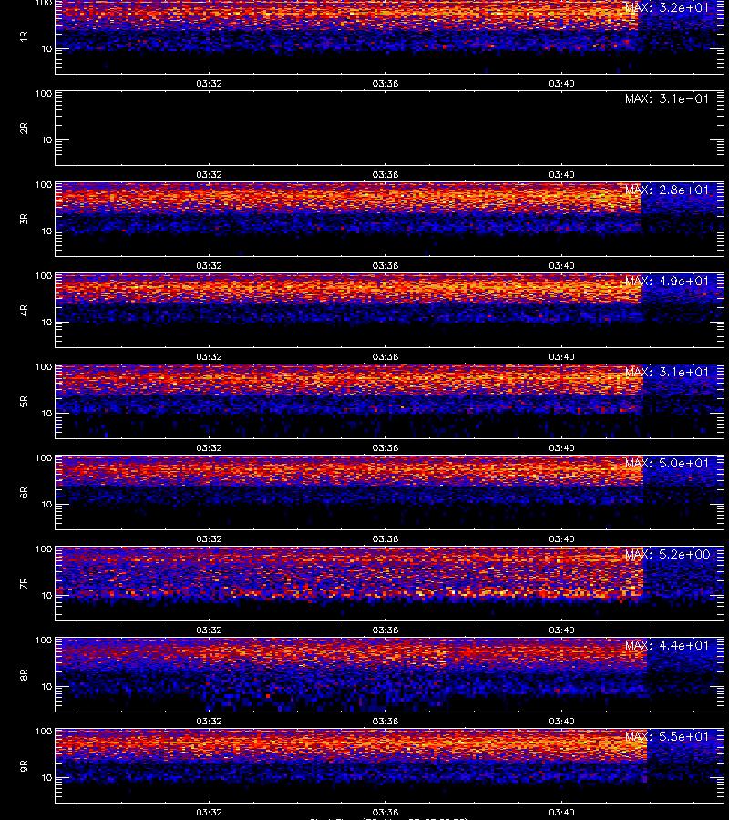
Task: Click the 100 y-axis label of panel 9R
Action: click(44, 732)
